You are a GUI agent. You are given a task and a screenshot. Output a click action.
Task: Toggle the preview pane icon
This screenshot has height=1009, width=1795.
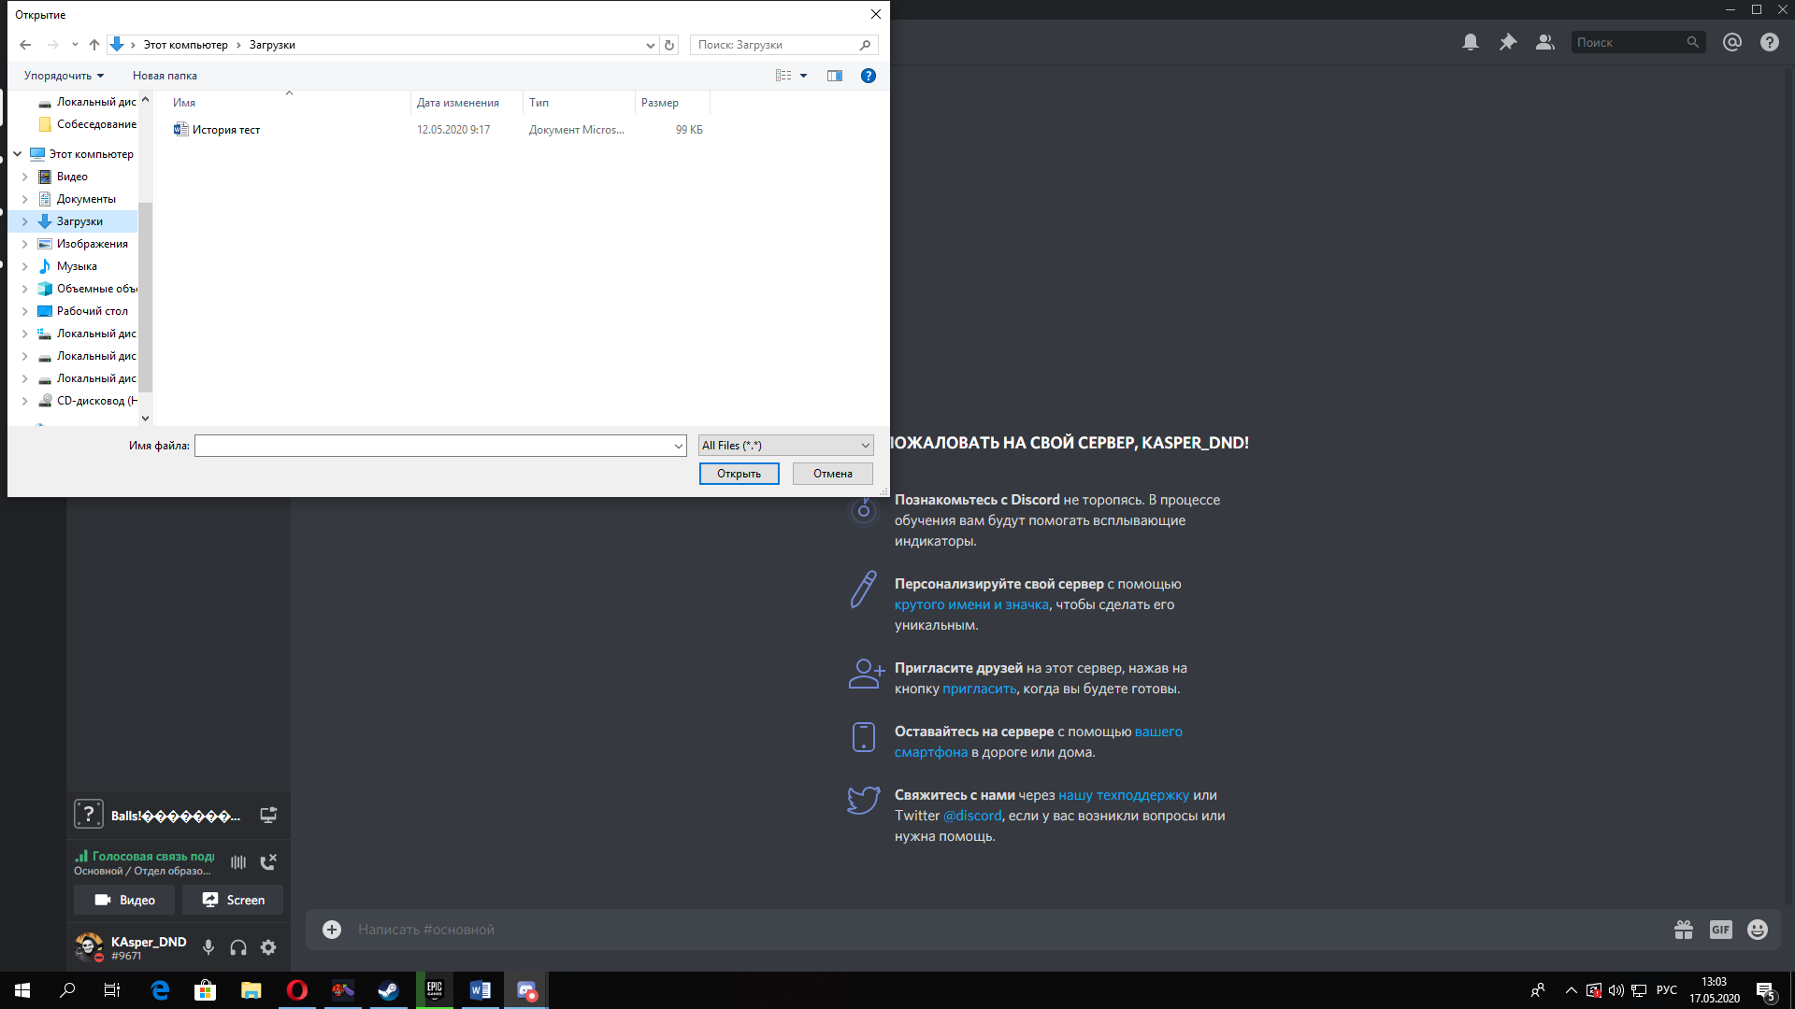(835, 76)
